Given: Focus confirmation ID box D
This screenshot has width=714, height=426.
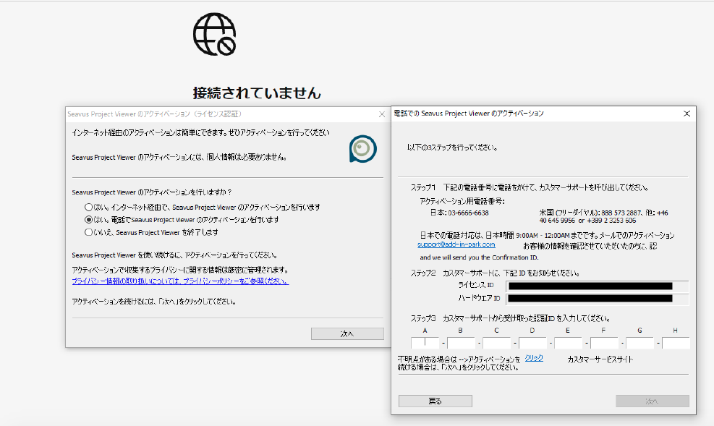Looking at the screenshot, I should point(532,343).
